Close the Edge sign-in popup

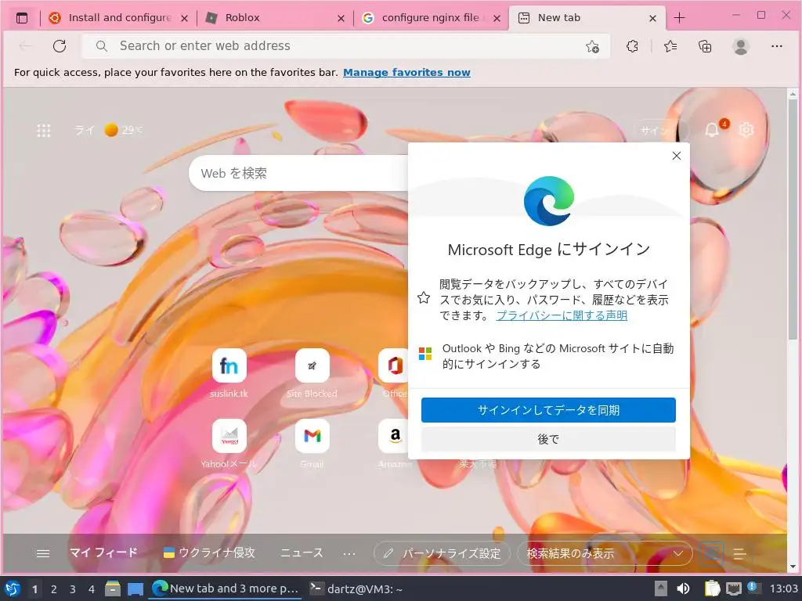pyautogui.click(x=676, y=156)
